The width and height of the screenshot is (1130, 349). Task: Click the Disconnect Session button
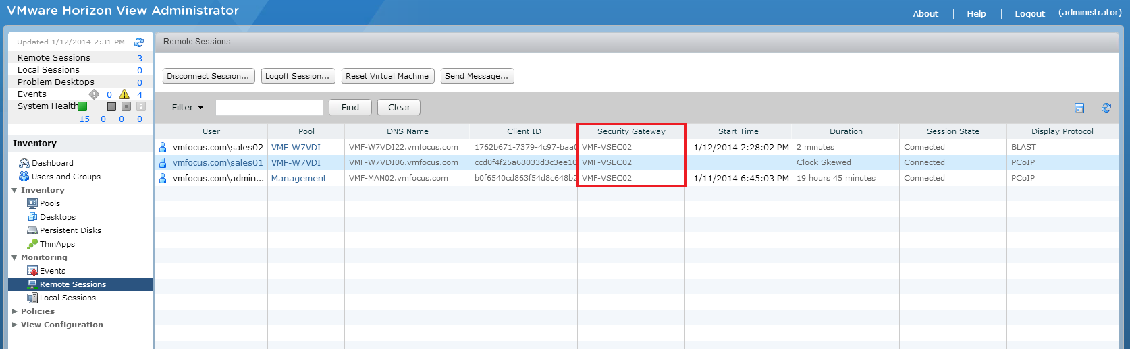coord(209,76)
